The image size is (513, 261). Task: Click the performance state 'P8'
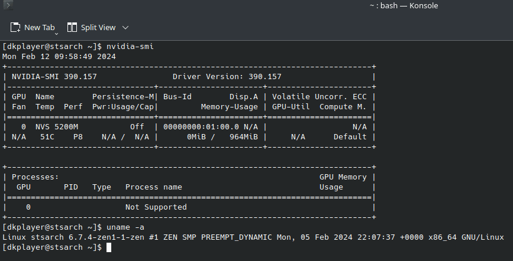[78, 137]
